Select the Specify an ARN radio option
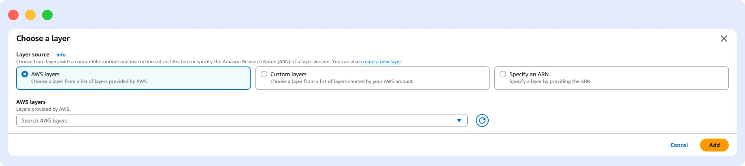745x166 pixels. coord(503,74)
